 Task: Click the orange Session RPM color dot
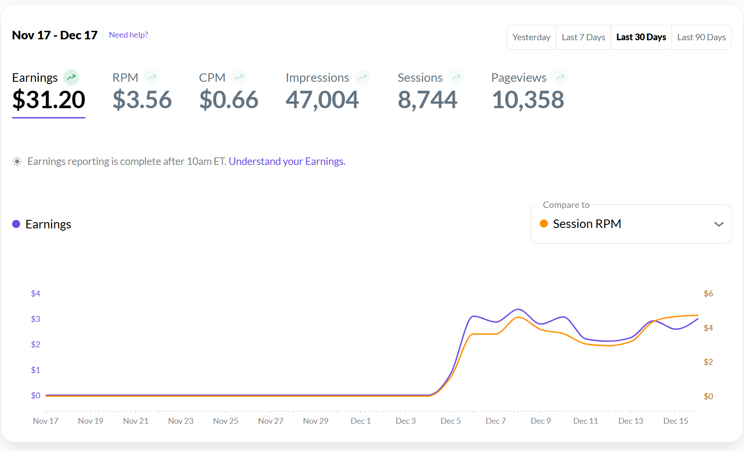tap(544, 223)
